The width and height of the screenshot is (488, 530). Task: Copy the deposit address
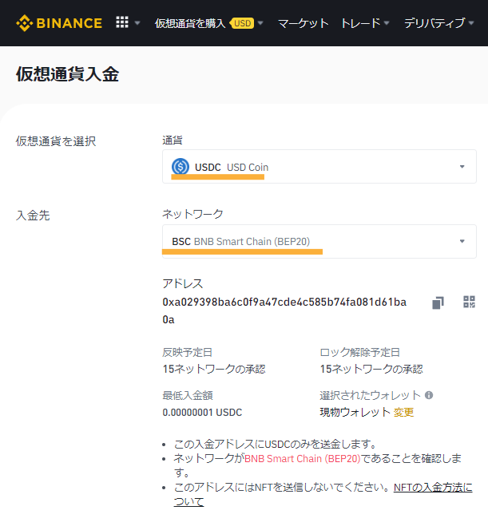[438, 303]
